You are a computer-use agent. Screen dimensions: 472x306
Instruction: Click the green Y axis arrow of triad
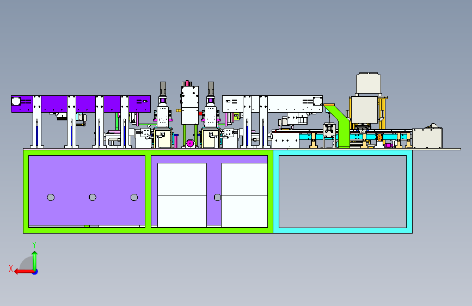tap(35, 260)
